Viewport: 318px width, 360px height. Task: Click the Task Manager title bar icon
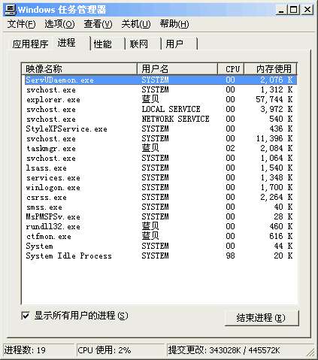[x=11, y=10]
